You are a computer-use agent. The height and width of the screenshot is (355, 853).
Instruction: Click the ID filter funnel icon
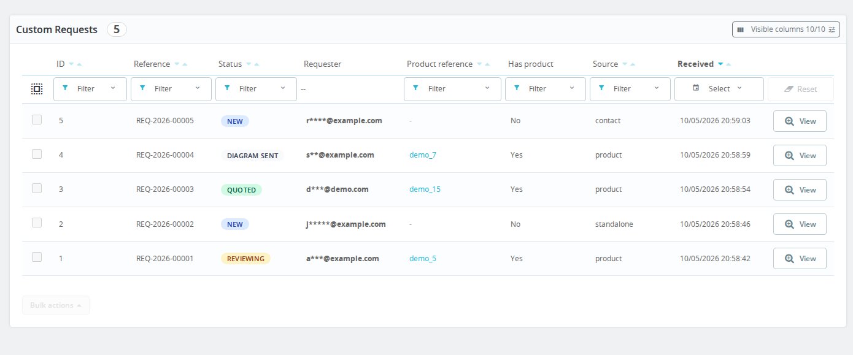[66, 88]
